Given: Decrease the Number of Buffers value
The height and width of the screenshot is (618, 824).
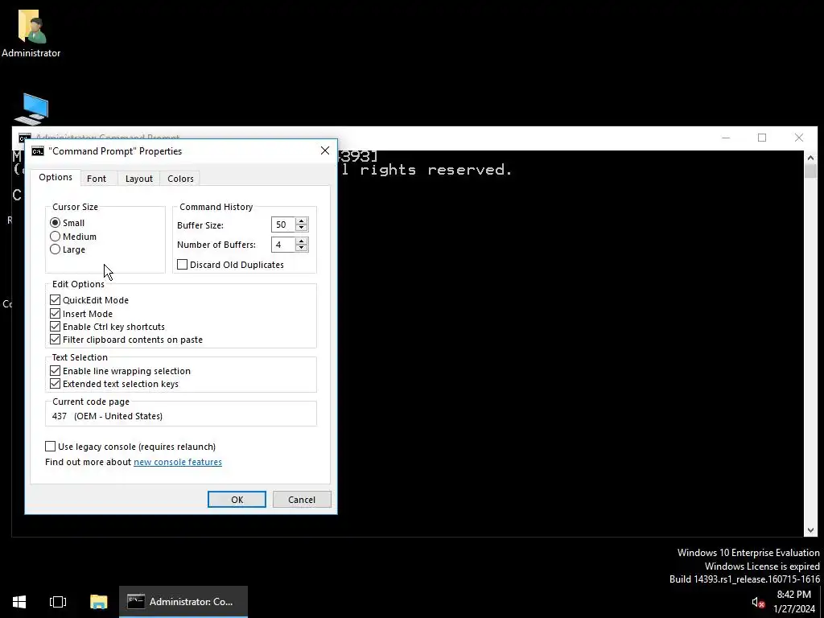Looking at the screenshot, I should (x=302, y=248).
